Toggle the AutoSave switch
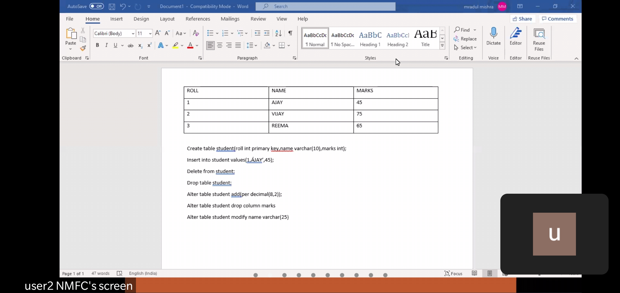Screen dimensions: 620x293 pos(97,6)
